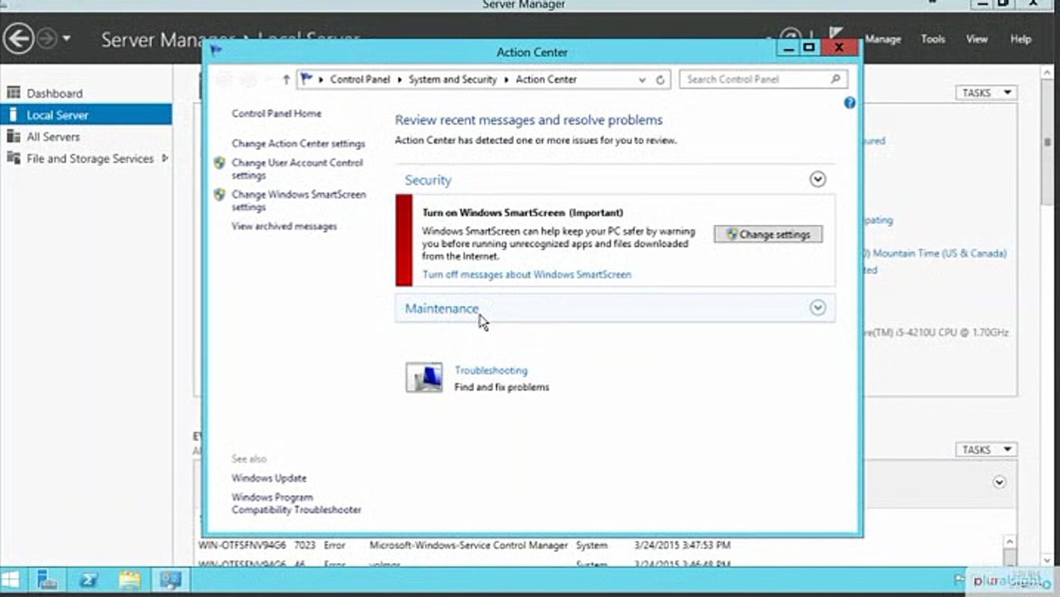
Task: Click the Troubleshooting monitor icon
Action: click(424, 378)
